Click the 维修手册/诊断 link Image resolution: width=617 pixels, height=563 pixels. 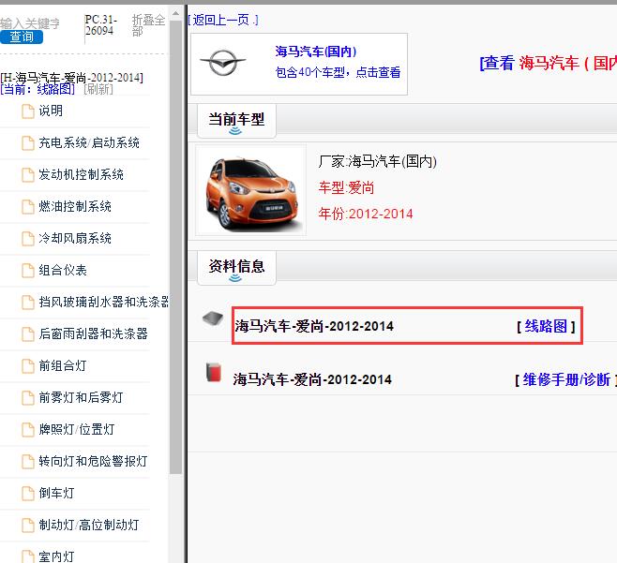pos(566,379)
